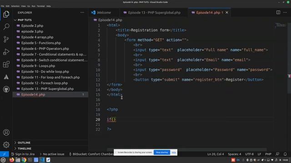Open the Manage gear icon
The width and height of the screenshot is (291, 163).
click(6, 145)
